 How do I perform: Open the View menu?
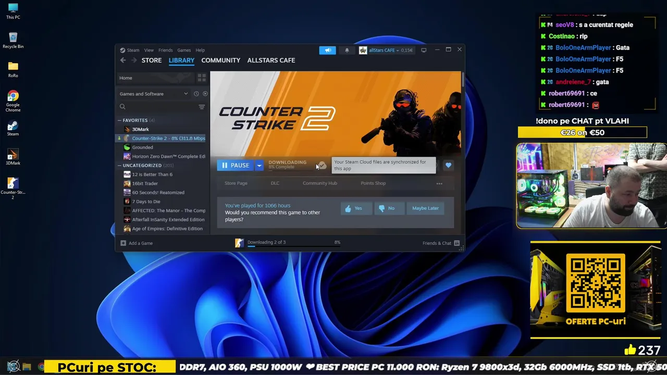click(149, 50)
